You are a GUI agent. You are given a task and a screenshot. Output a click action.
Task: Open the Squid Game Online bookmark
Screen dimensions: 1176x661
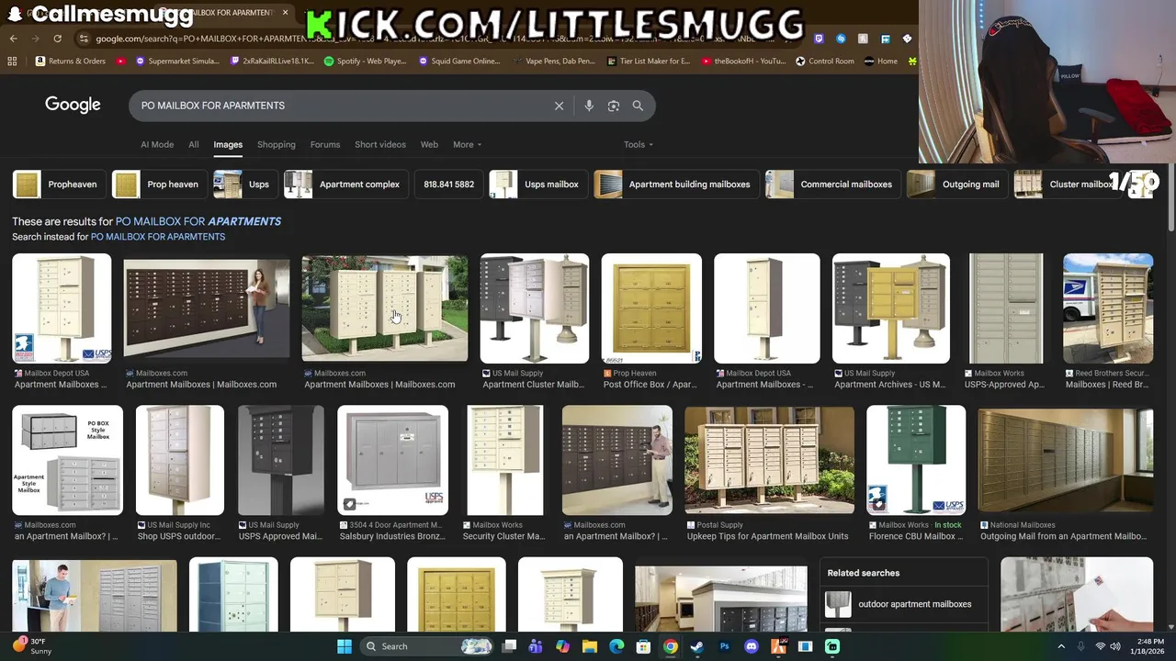[x=459, y=62]
